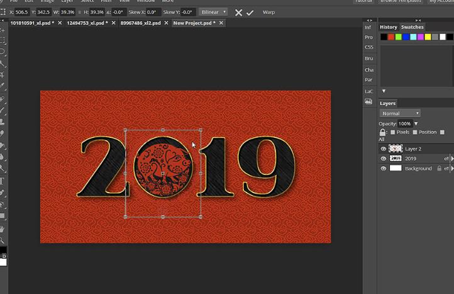Pick the yellow swatch
This screenshot has width=454, height=294.
coord(428,37)
